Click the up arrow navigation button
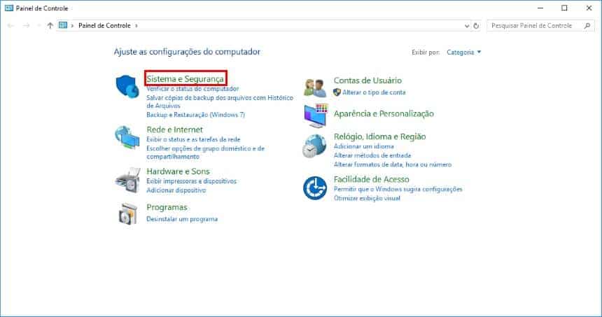The image size is (602, 317). (50, 25)
